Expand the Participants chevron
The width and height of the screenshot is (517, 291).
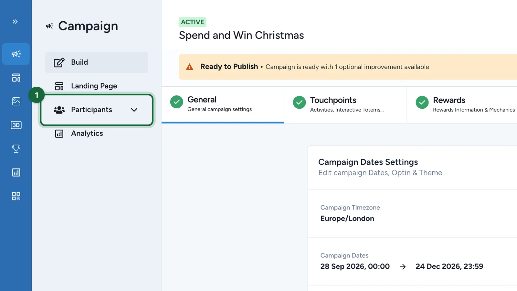pos(134,110)
